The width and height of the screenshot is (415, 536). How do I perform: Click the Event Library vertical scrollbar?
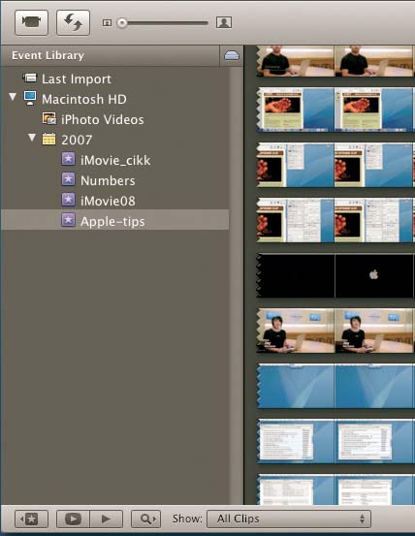pyautogui.click(x=236, y=285)
